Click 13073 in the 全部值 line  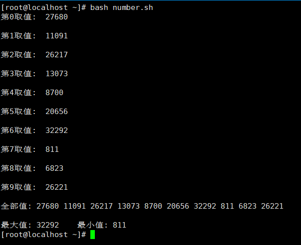[x=128, y=206]
